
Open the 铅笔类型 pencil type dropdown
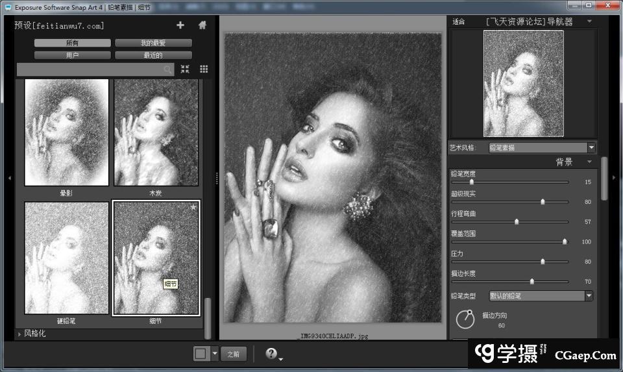pyautogui.click(x=589, y=296)
